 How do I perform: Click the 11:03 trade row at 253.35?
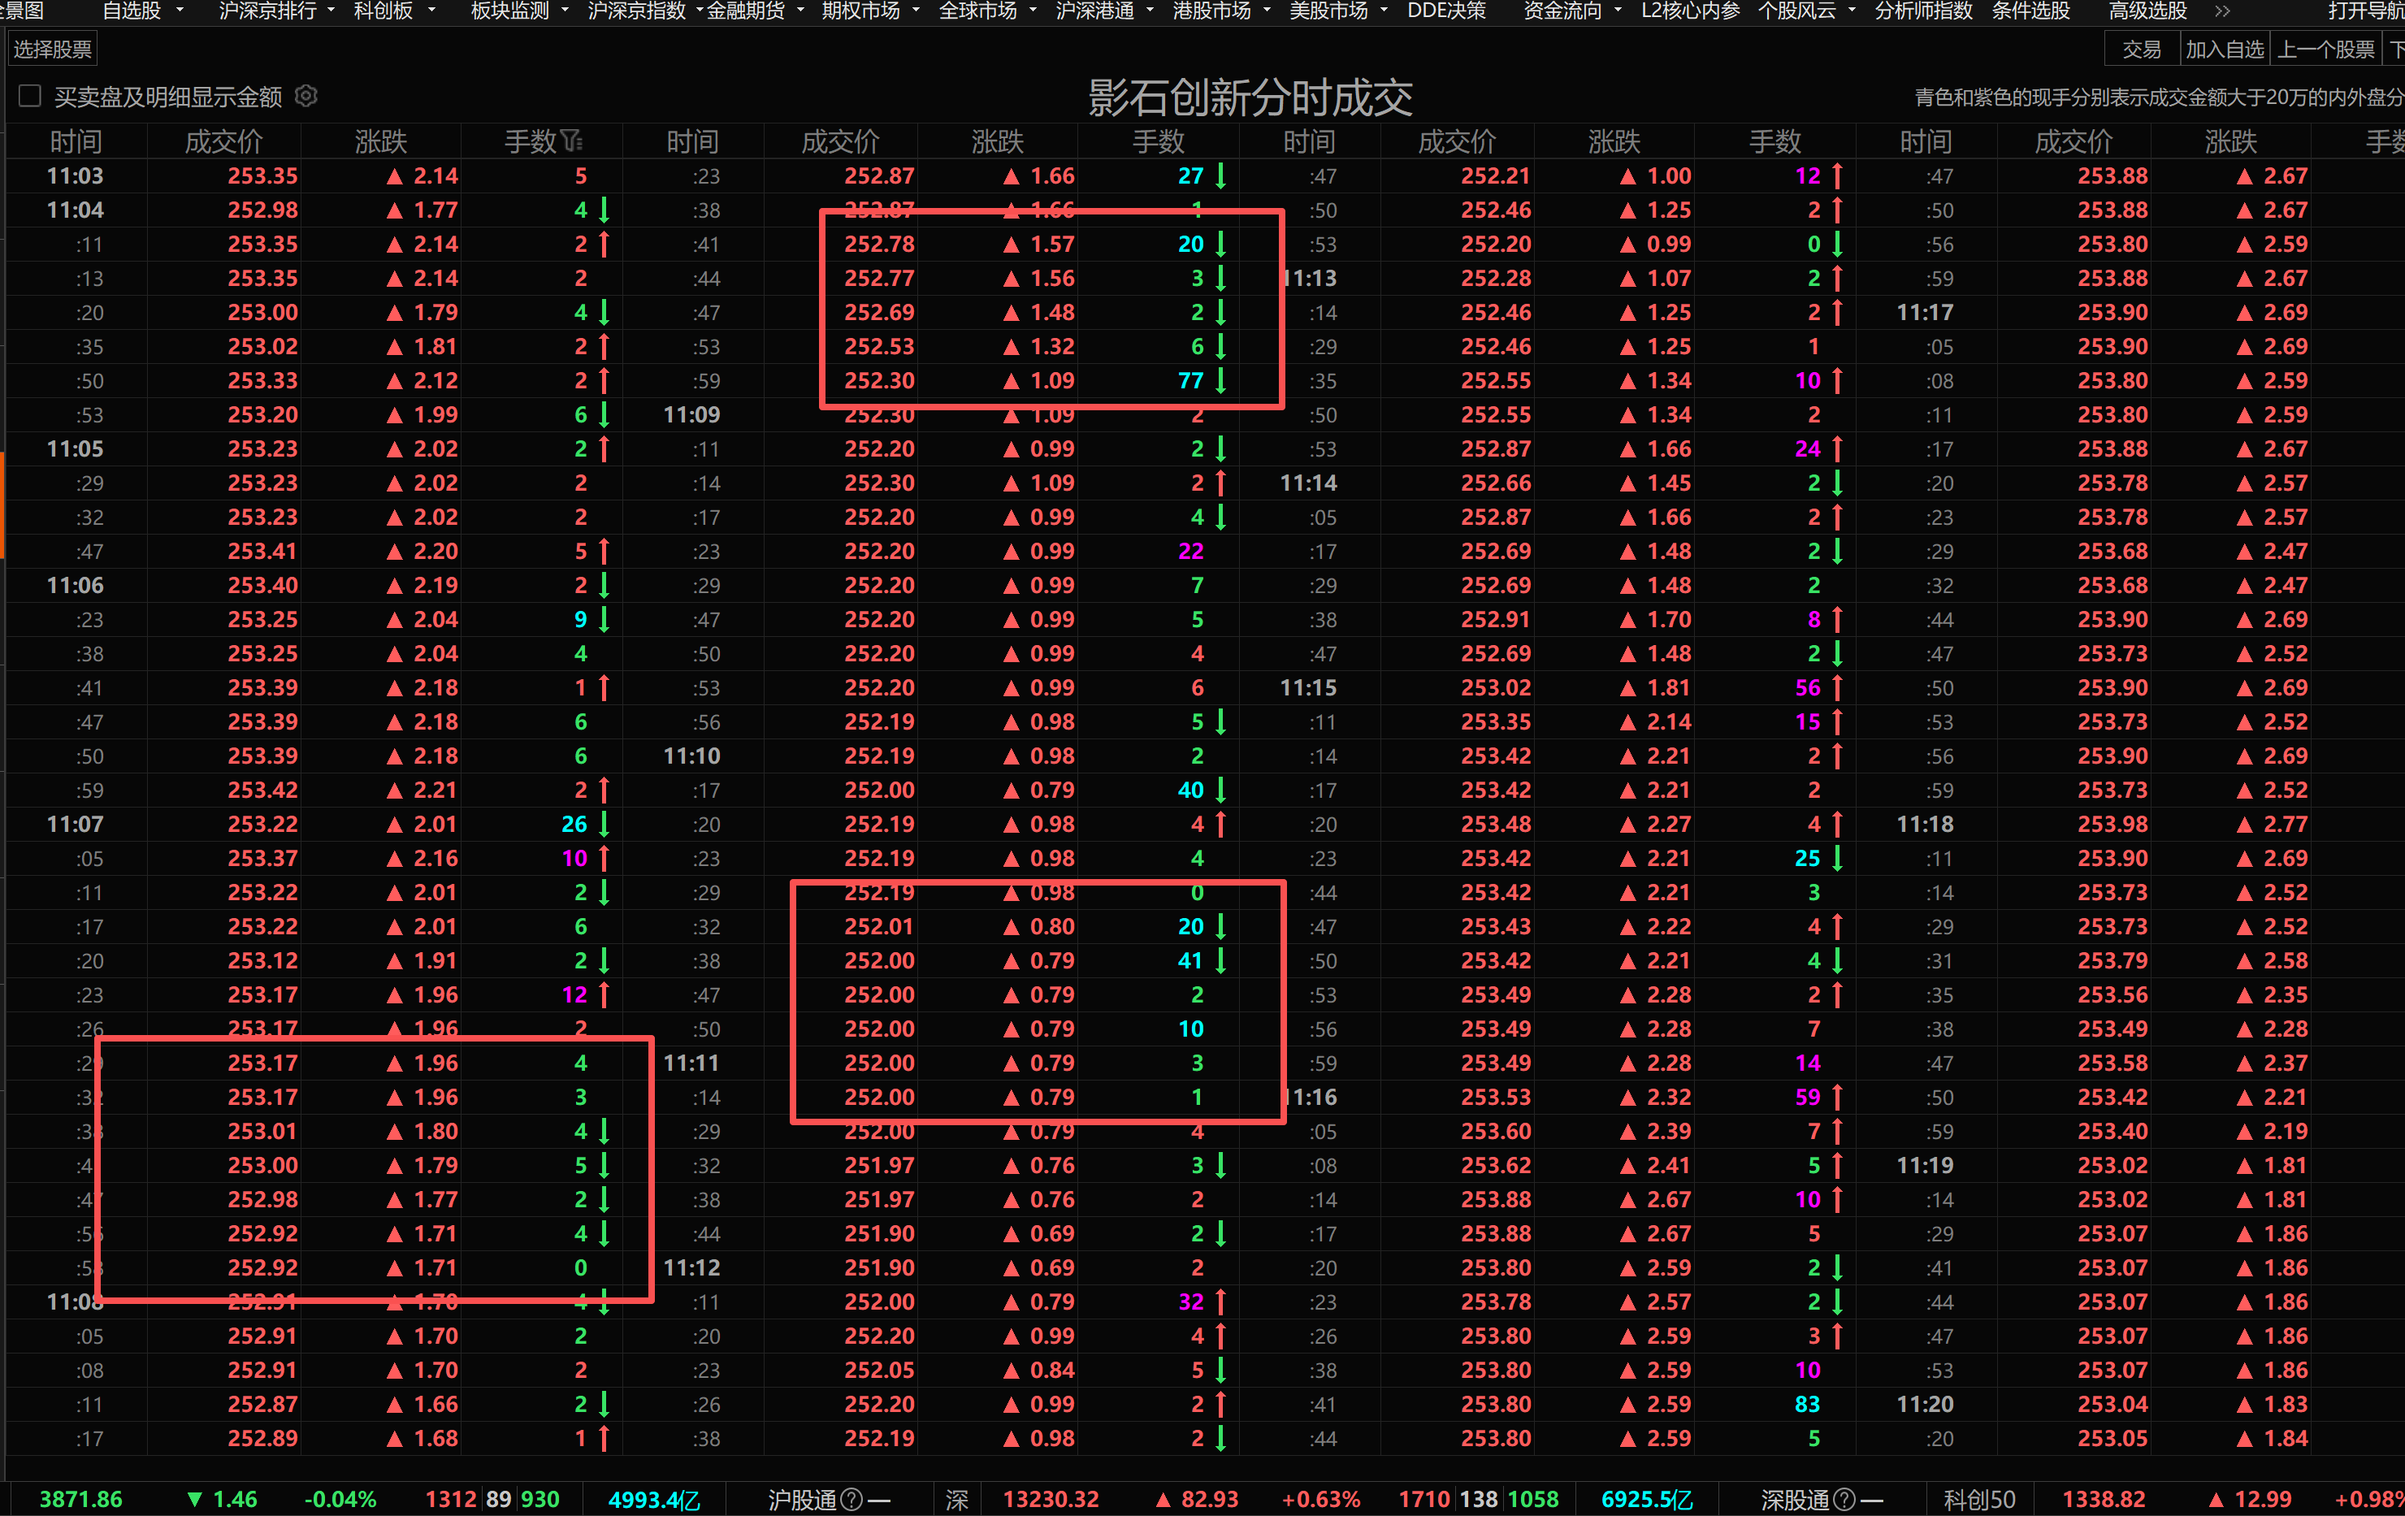click(x=262, y=175)
